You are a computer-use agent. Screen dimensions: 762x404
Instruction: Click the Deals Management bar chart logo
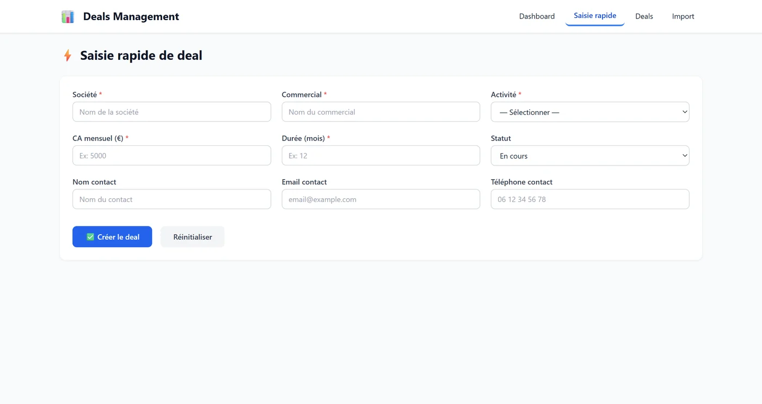[x=67, y=17]
